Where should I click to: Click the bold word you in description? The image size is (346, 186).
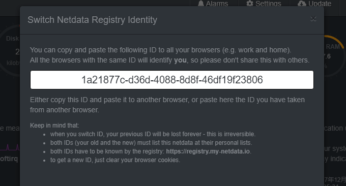(x=180, y=60)
